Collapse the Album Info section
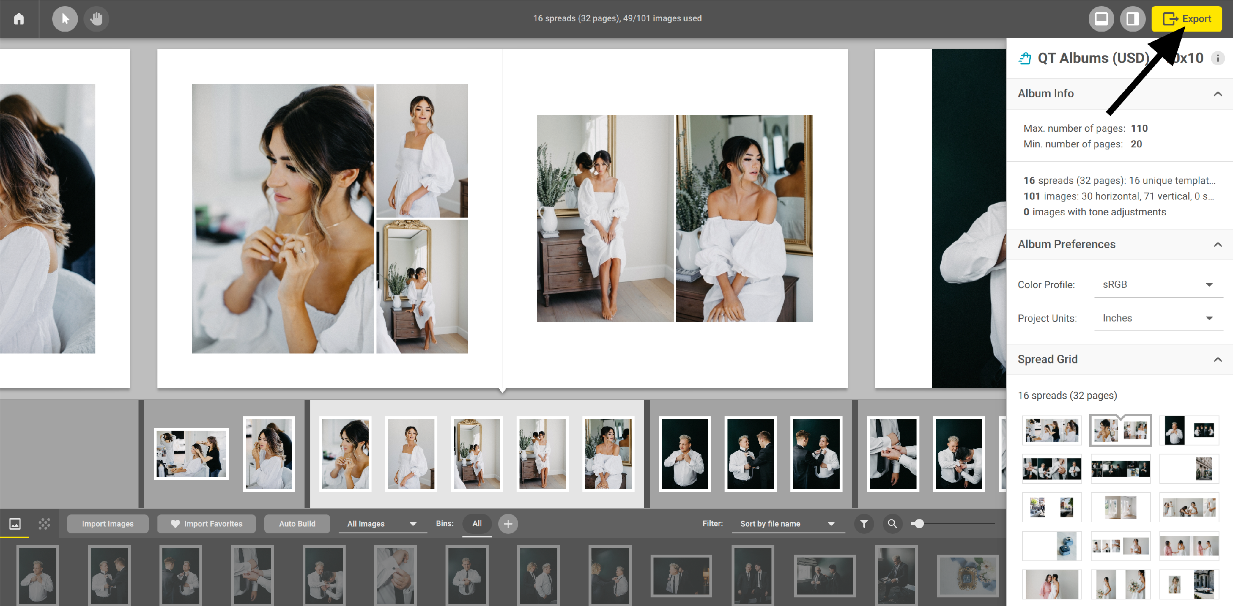Image resolution: width=1233 pixels, height=606 pixels. tap(1217, 94)
